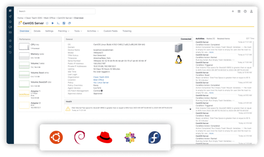Screen dimensions: 264x157
Task: Open the terminal prompt icon in the title row
Action: point(58,23)
